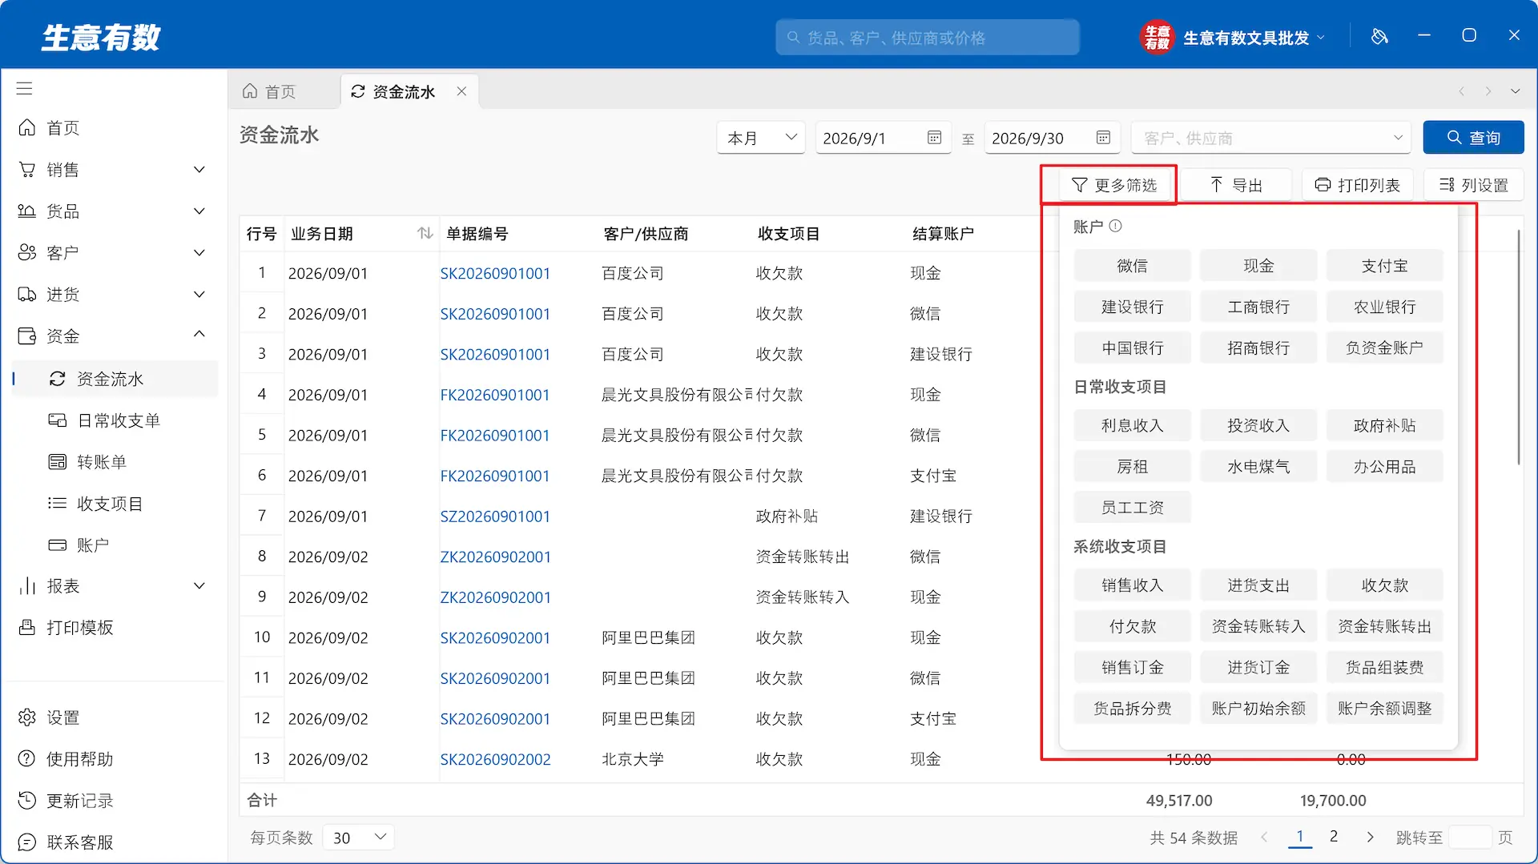Go to next page arrow
The image size is (1538, 864).
coord(1370,837)
